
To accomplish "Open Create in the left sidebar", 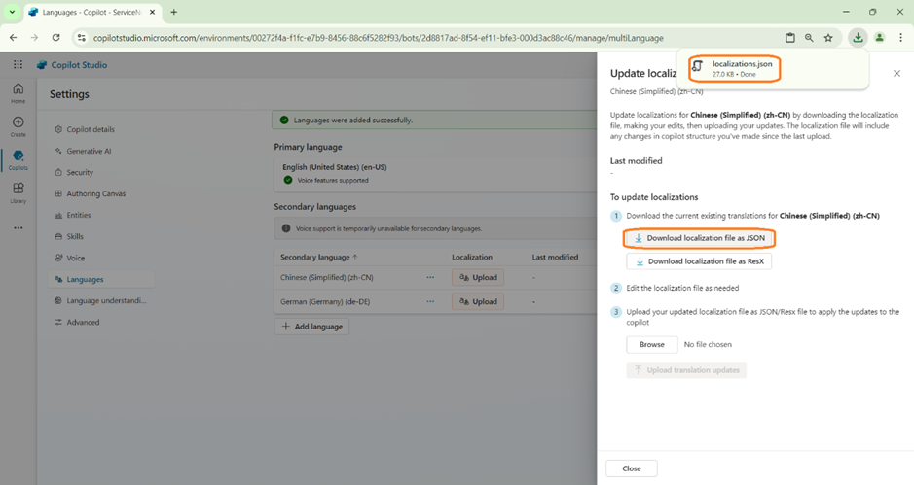I will [18, 126].
